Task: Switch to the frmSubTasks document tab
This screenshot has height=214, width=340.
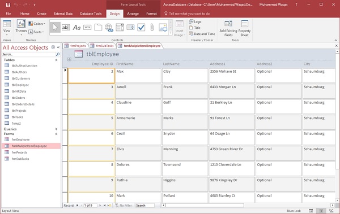Action: coord(102,46)
